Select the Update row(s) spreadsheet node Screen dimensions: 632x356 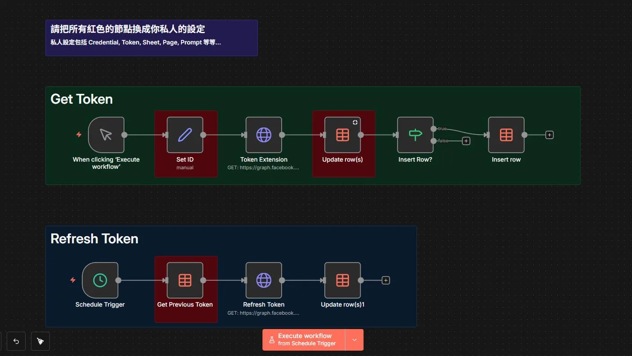[342, 135]
